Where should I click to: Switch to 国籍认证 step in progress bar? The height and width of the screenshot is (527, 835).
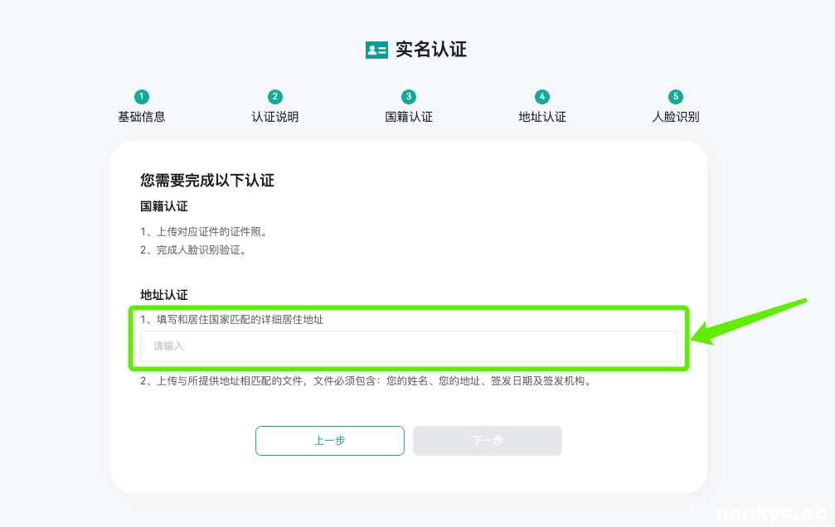[x=409, y=117]
